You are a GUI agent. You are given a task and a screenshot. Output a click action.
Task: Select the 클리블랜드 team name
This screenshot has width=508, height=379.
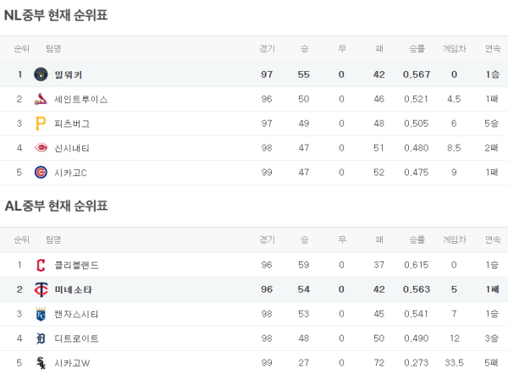coord(76,265)
